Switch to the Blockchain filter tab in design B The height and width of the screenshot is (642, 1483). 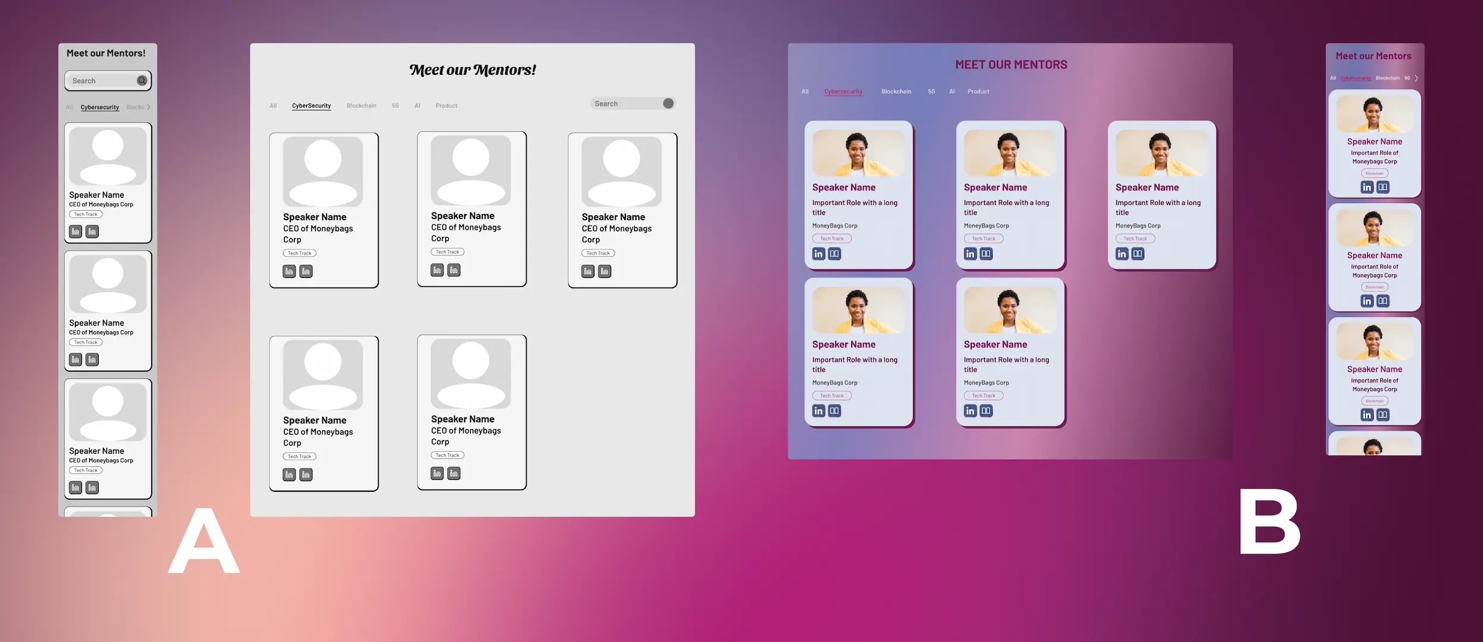coord(896,91)
